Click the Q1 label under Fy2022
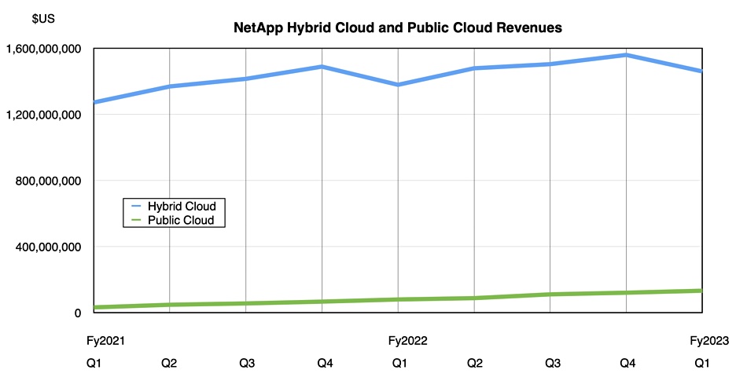Image resolution: width=747 pixels, height=377 pixels. pos(399,364)
